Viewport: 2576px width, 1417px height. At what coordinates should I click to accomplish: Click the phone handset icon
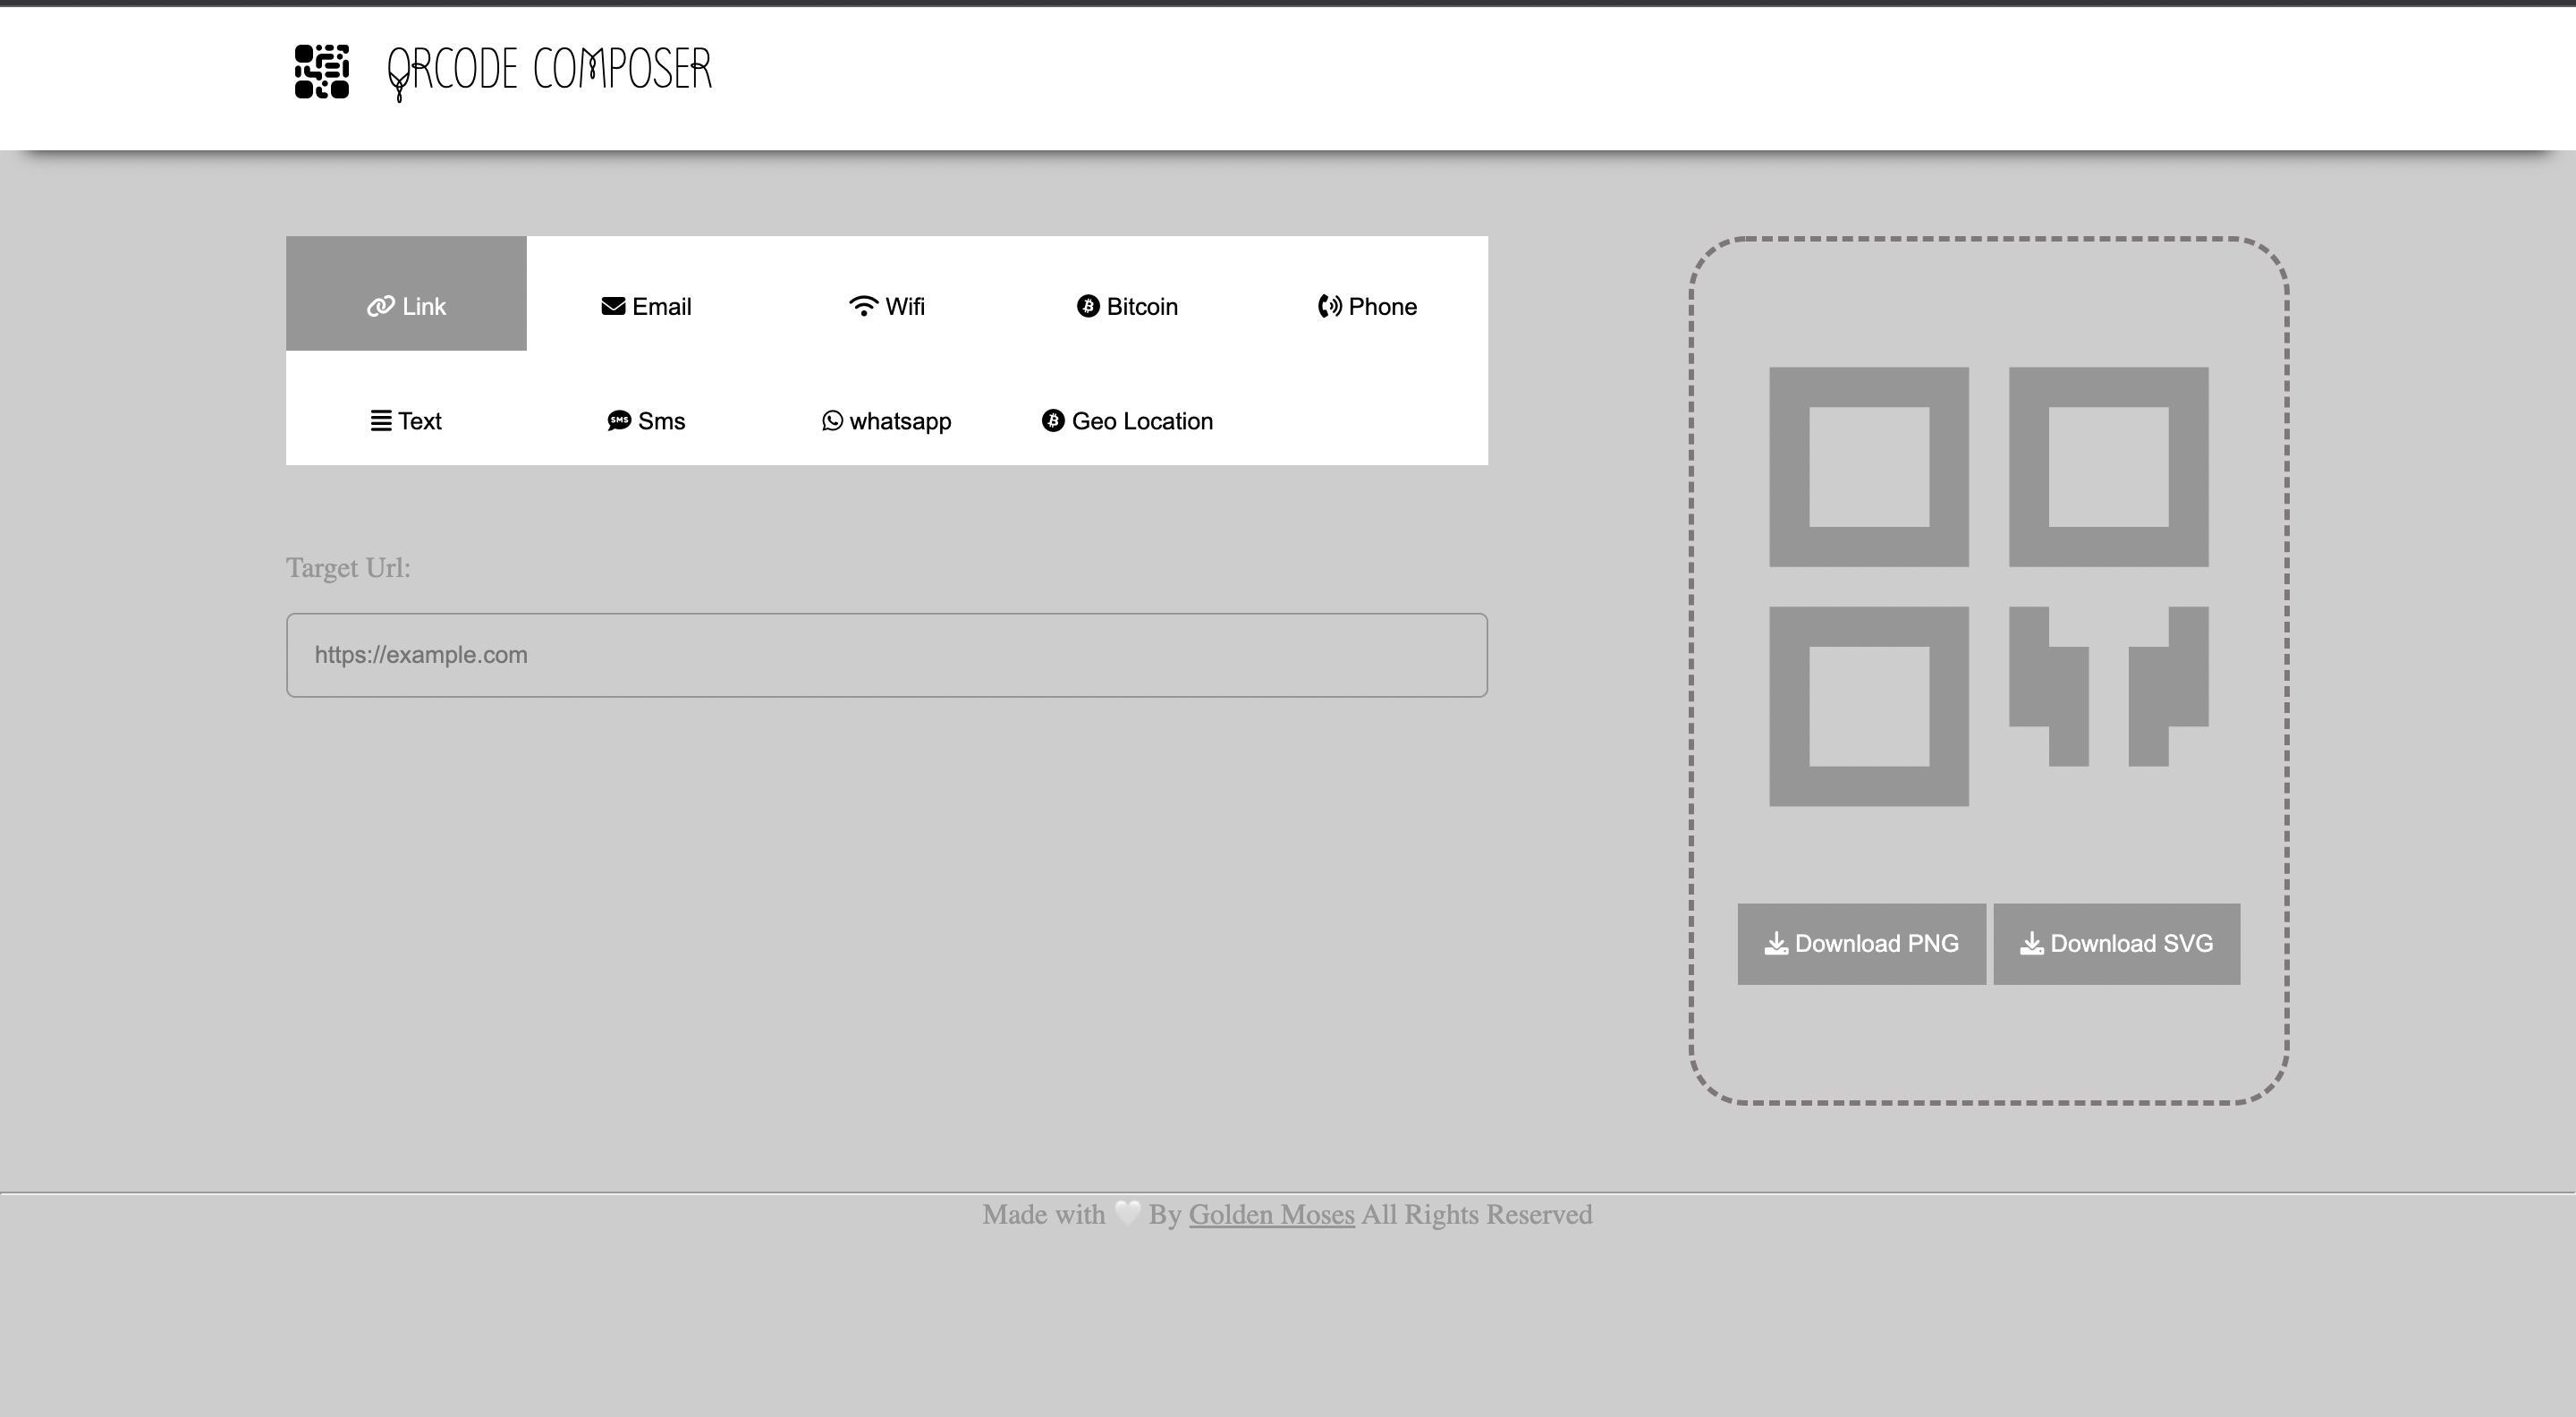[x=1329, y=306]
